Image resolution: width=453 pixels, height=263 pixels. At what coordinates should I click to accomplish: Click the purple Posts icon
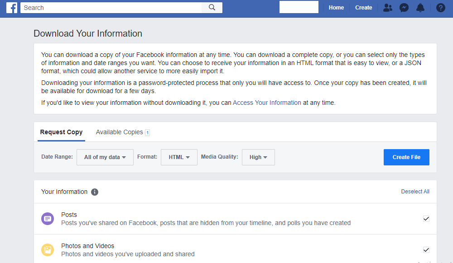(x=48, y=219)
